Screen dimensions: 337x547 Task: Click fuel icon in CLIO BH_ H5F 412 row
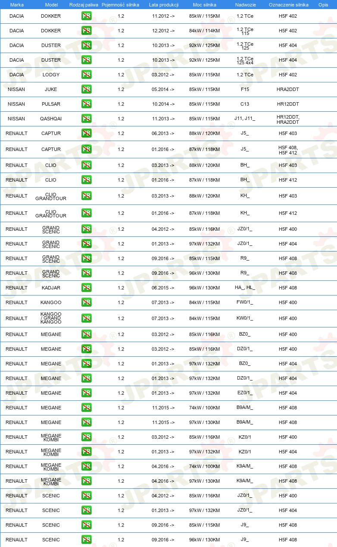coord(86,180)
